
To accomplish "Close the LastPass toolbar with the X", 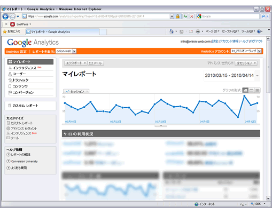I will [6, 24].
